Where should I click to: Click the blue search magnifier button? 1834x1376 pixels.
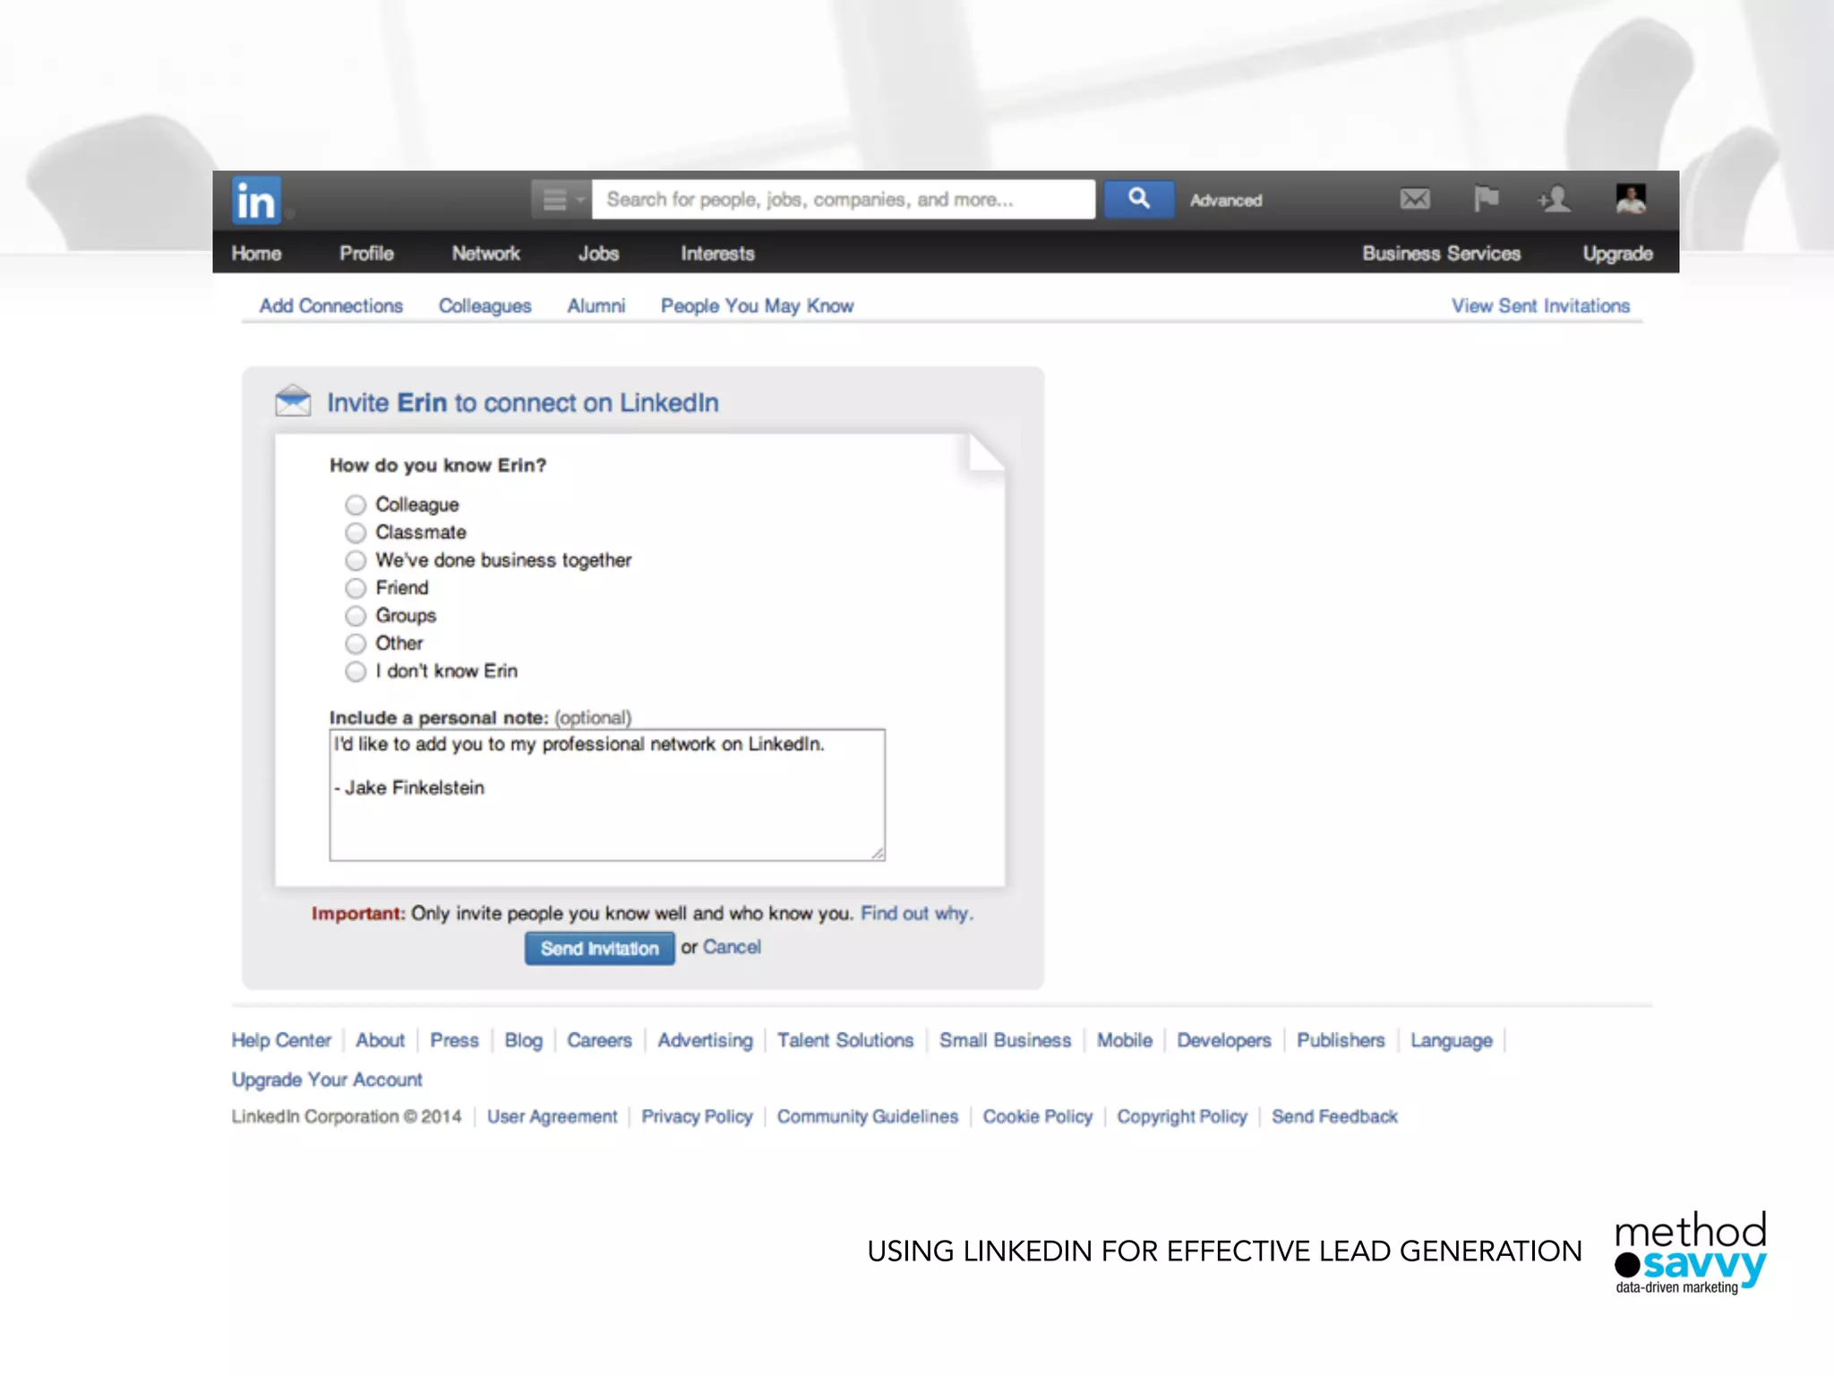(1138, 199)
